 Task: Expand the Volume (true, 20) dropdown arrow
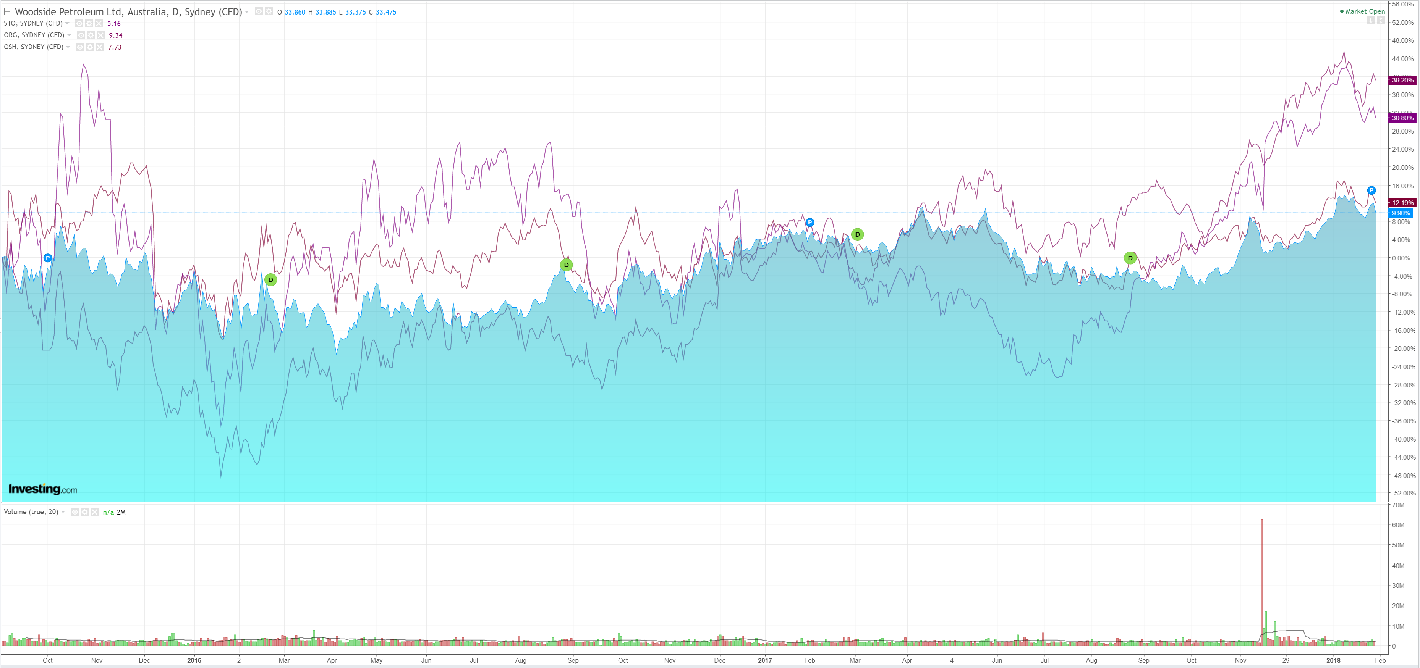point(63,512)
